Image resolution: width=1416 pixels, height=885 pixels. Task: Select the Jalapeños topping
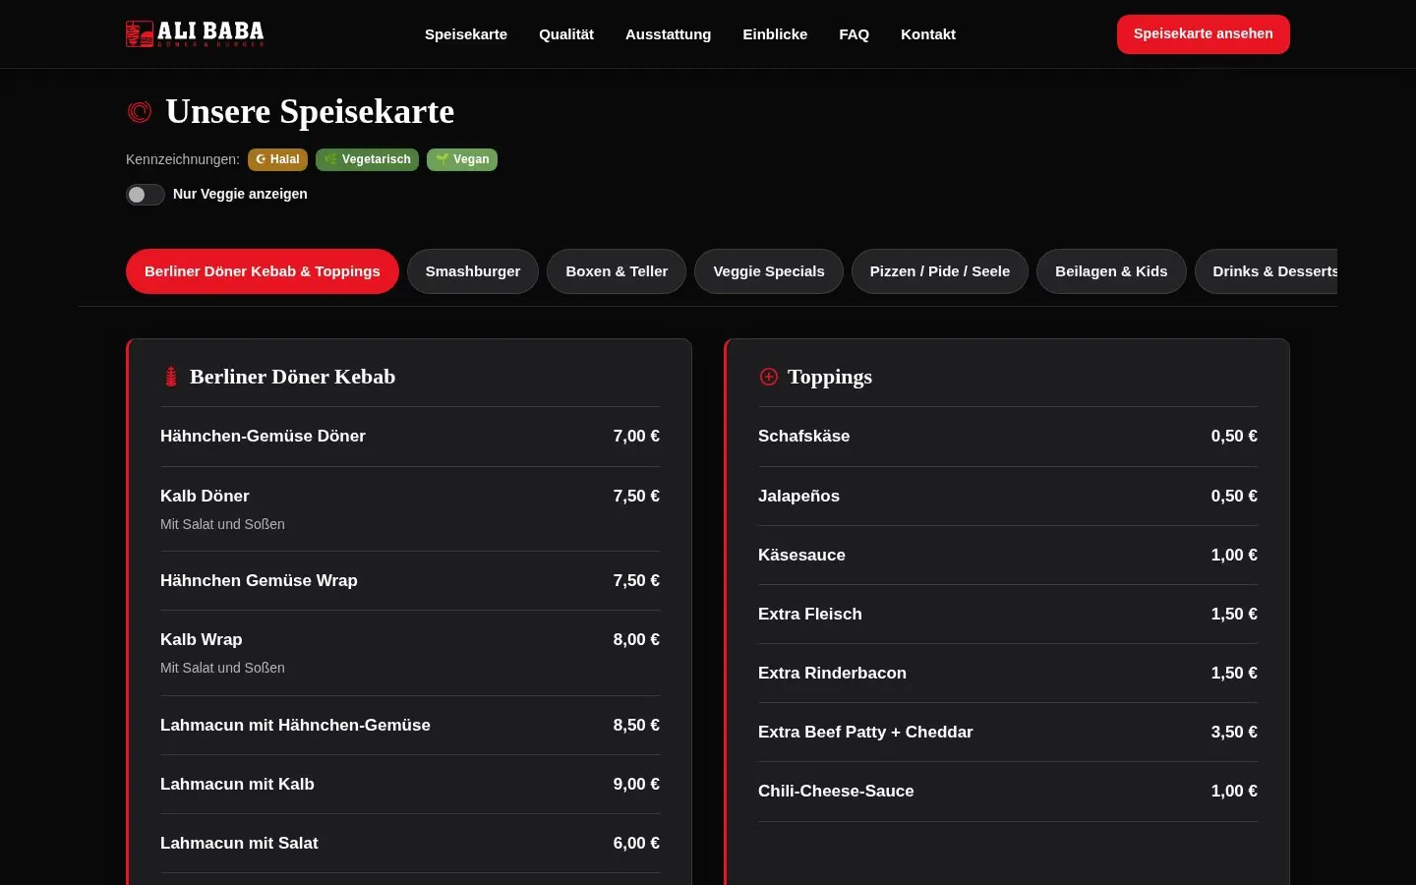point(1008,497)
